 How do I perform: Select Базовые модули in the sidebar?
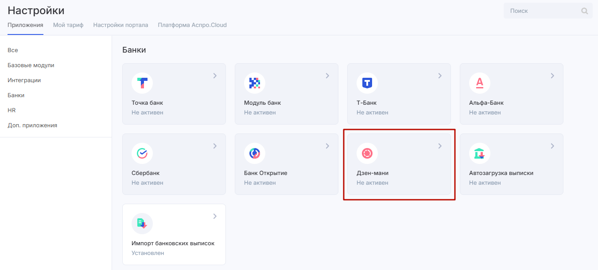click(x=31, y=65)
